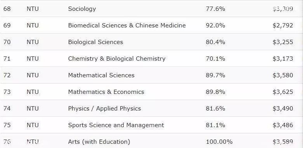
Task: Click Chemistry & Biological Chemistry course
Action: tap(117, 59)
